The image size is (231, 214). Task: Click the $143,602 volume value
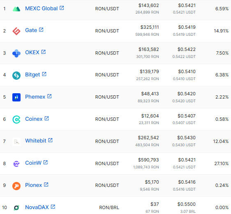point(149,5)
